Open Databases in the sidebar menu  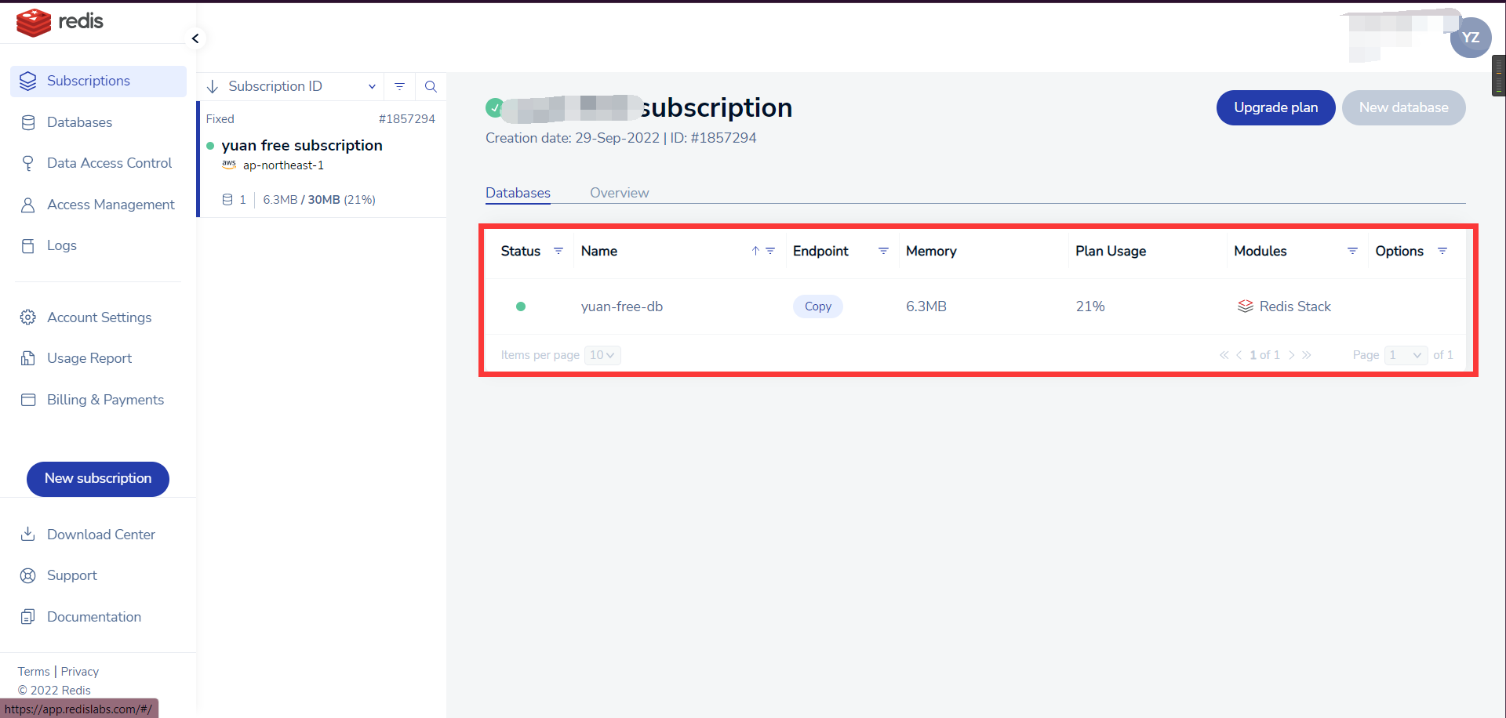(x=79, y=122)
